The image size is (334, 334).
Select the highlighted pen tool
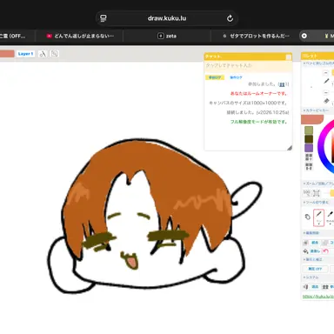pos(318,217)
